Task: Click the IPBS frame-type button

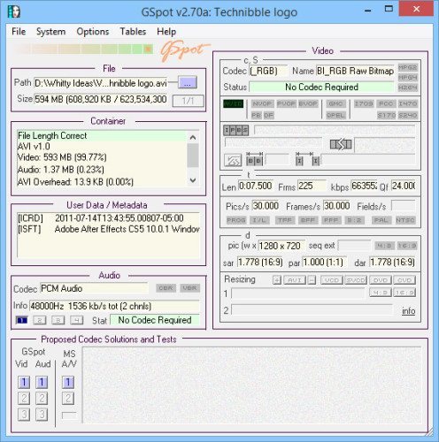Action: pos(236,130)
